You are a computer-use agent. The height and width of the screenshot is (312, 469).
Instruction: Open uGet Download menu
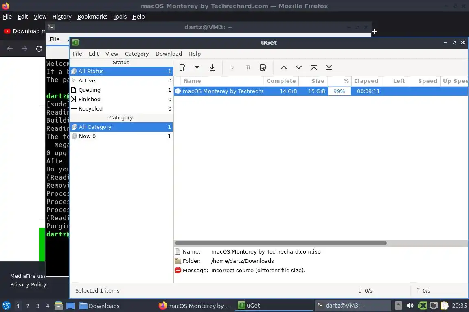point(169,54)
